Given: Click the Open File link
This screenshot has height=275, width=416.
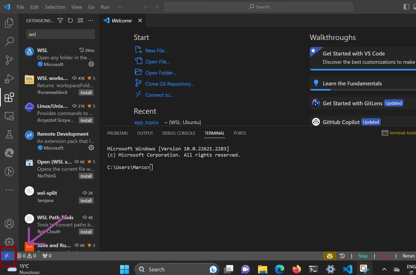Looking at the screenshot, I should point(157,62).
